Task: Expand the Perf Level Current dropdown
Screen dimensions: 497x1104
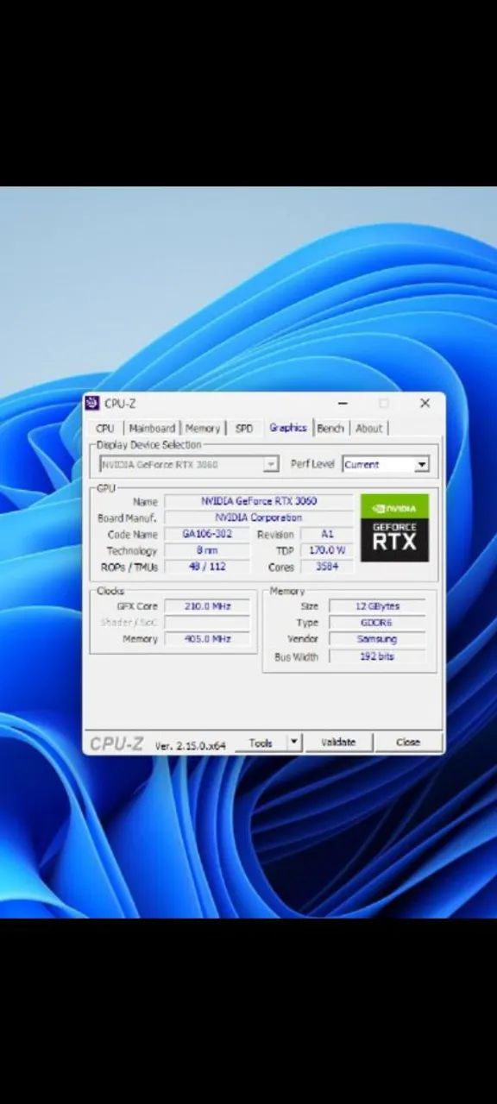Action: point(386,464)
